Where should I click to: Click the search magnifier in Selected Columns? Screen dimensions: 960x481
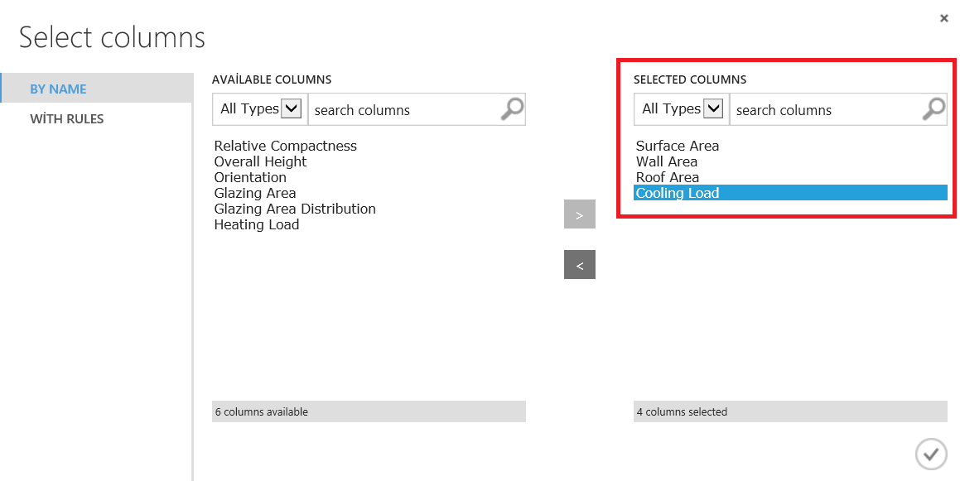[933, 109]
